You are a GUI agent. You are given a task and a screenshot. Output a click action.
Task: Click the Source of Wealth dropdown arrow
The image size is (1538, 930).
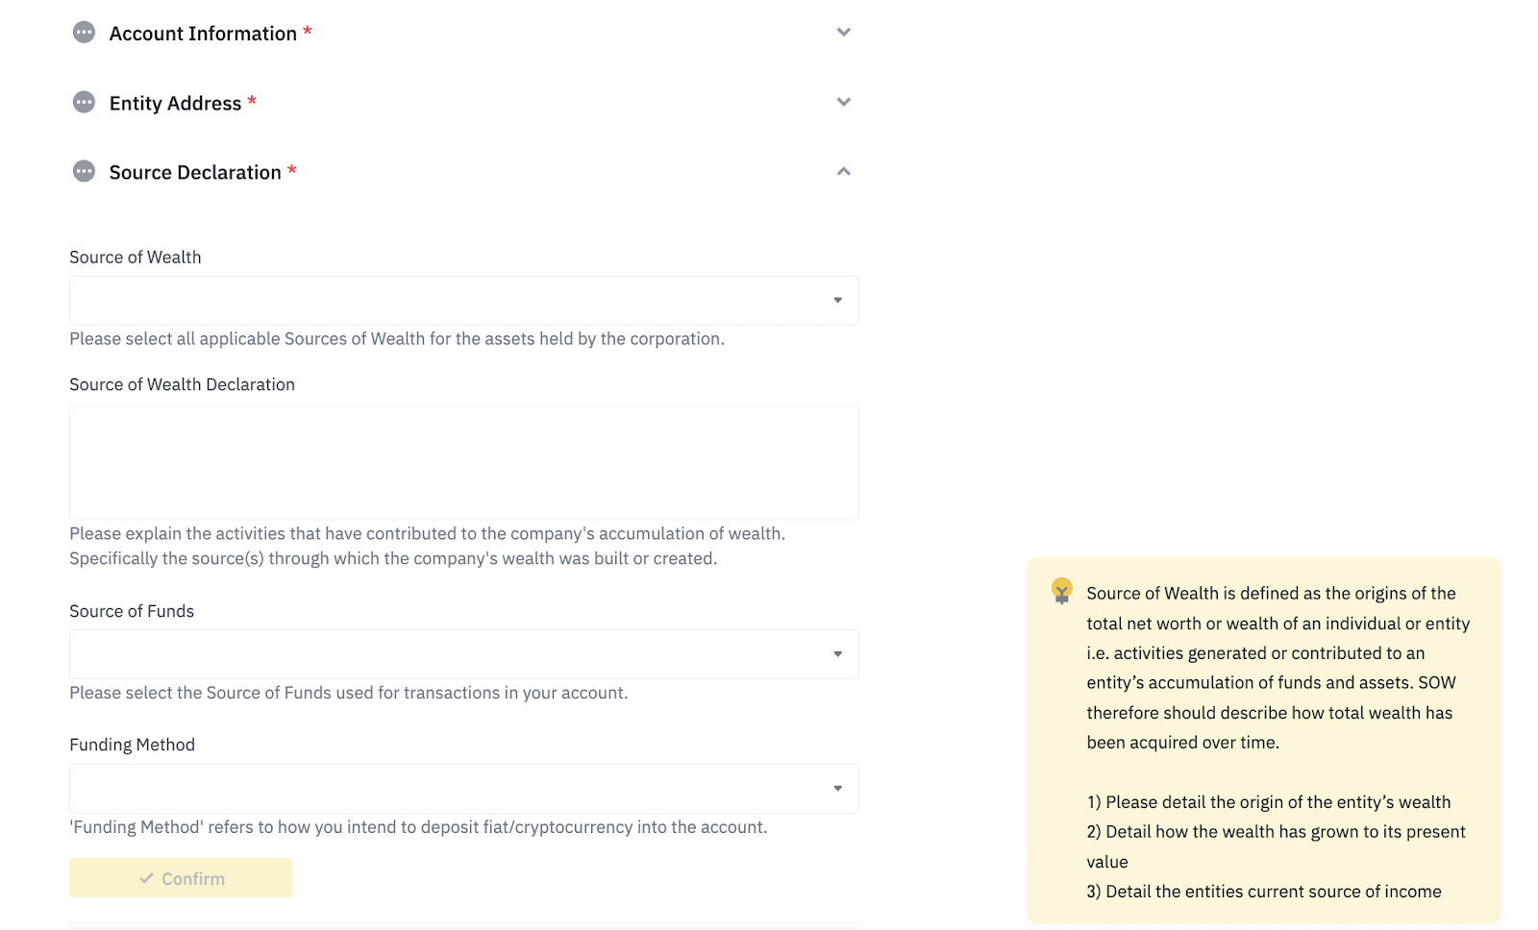(838, 301)
